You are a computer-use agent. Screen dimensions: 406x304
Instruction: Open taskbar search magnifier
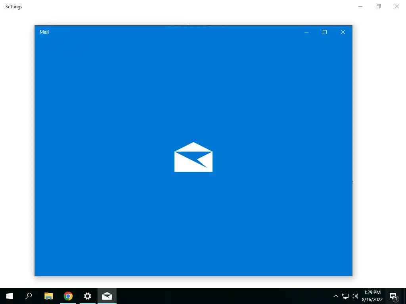pos(29,296)
